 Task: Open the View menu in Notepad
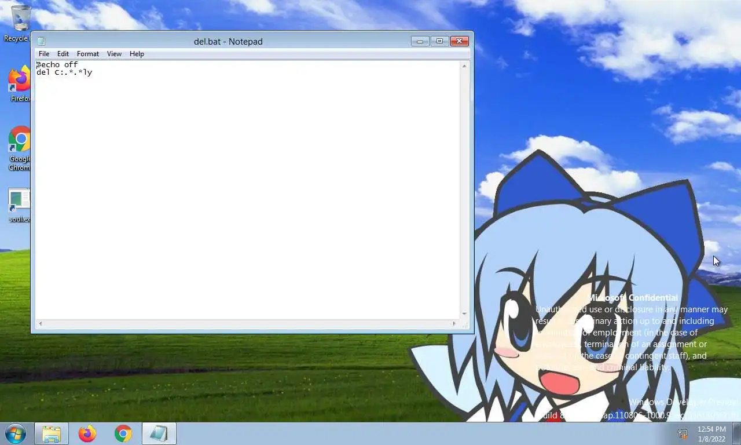[x=114, y=54]
